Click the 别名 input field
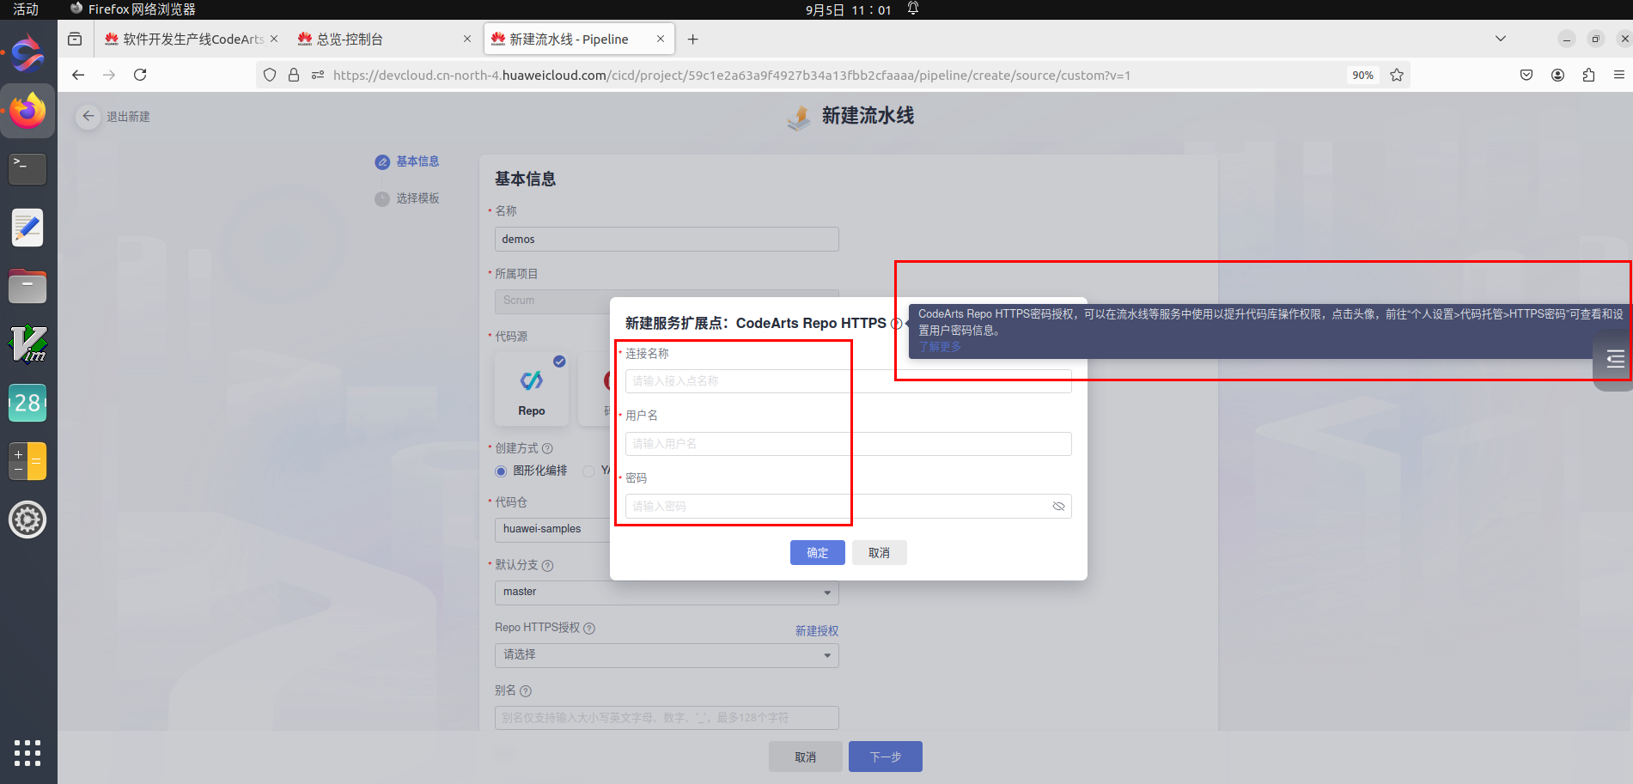 (667, 718)
